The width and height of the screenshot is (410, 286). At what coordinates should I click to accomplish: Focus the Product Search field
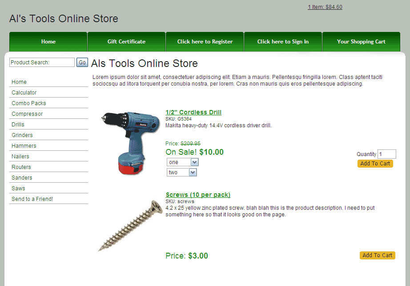pos(42,63)
